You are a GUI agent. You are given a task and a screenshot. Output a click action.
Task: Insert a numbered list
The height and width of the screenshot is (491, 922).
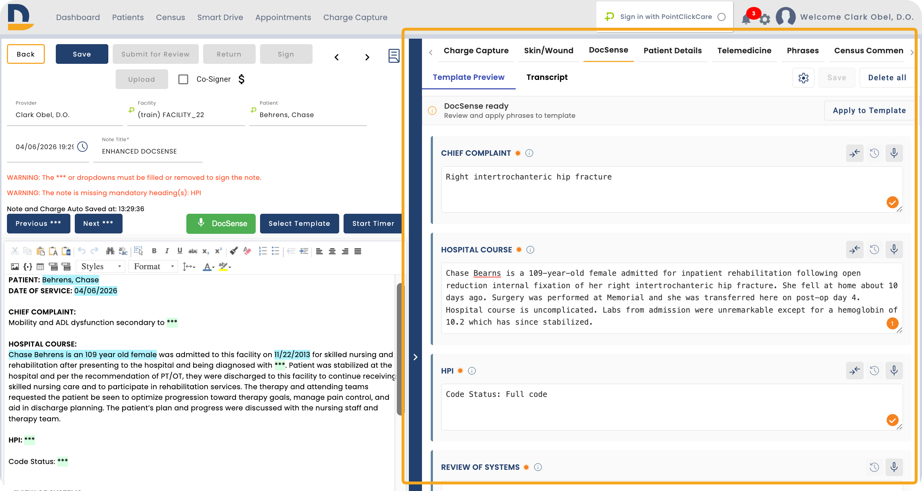[263, 251]
